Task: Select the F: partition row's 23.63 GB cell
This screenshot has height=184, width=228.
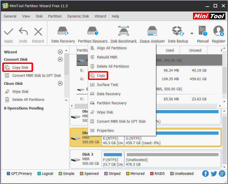Action: tap(199, 99)
